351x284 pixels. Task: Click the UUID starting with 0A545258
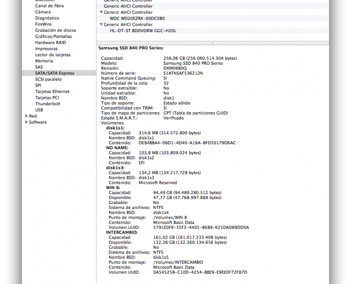200,272
